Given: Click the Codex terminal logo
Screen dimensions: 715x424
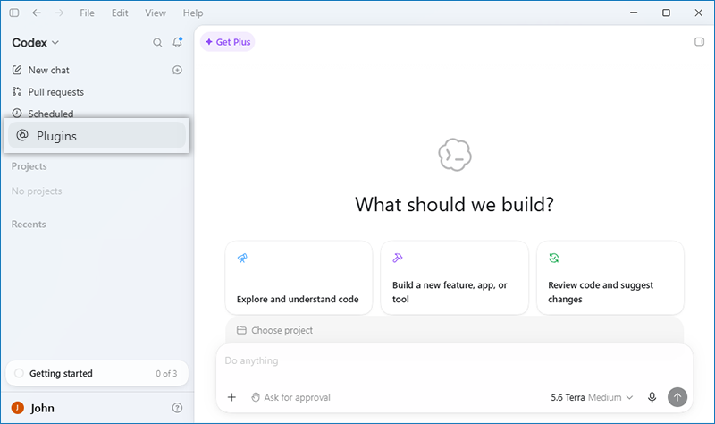Looking at the screenshot, I should pyautogui.click(x=455, y=155).
